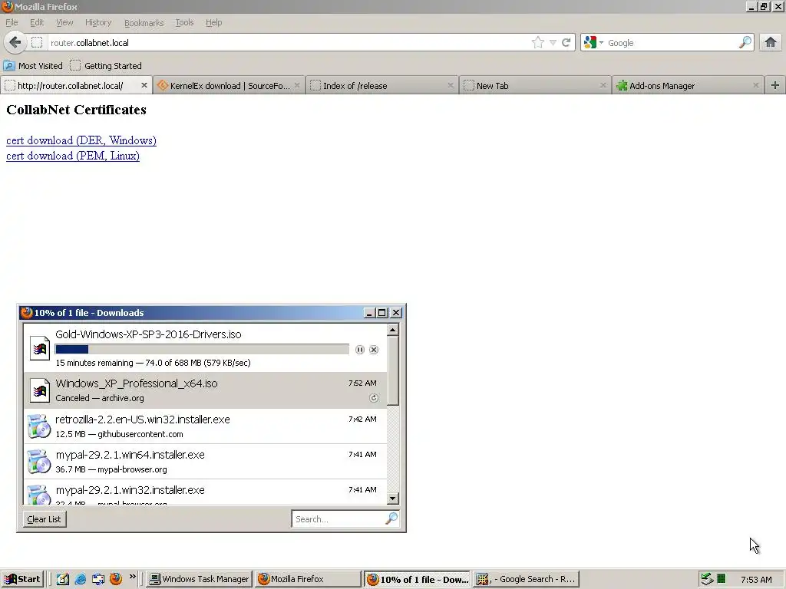Switch to the Index of /release tab
The width and height of the screenshot is (786, 589).
382,86
